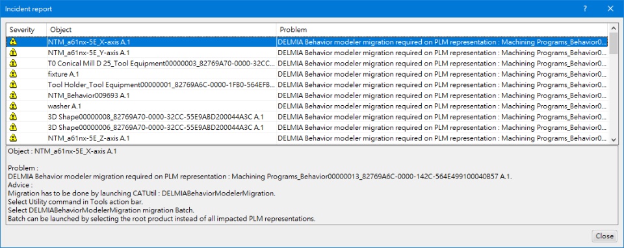Click the Close button
This screenshot has width=624, height=248.
(604, 236)
